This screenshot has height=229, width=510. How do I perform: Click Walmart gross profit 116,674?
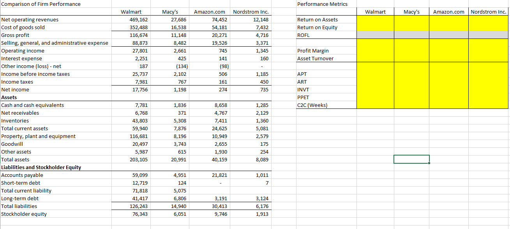pos(138,35)
